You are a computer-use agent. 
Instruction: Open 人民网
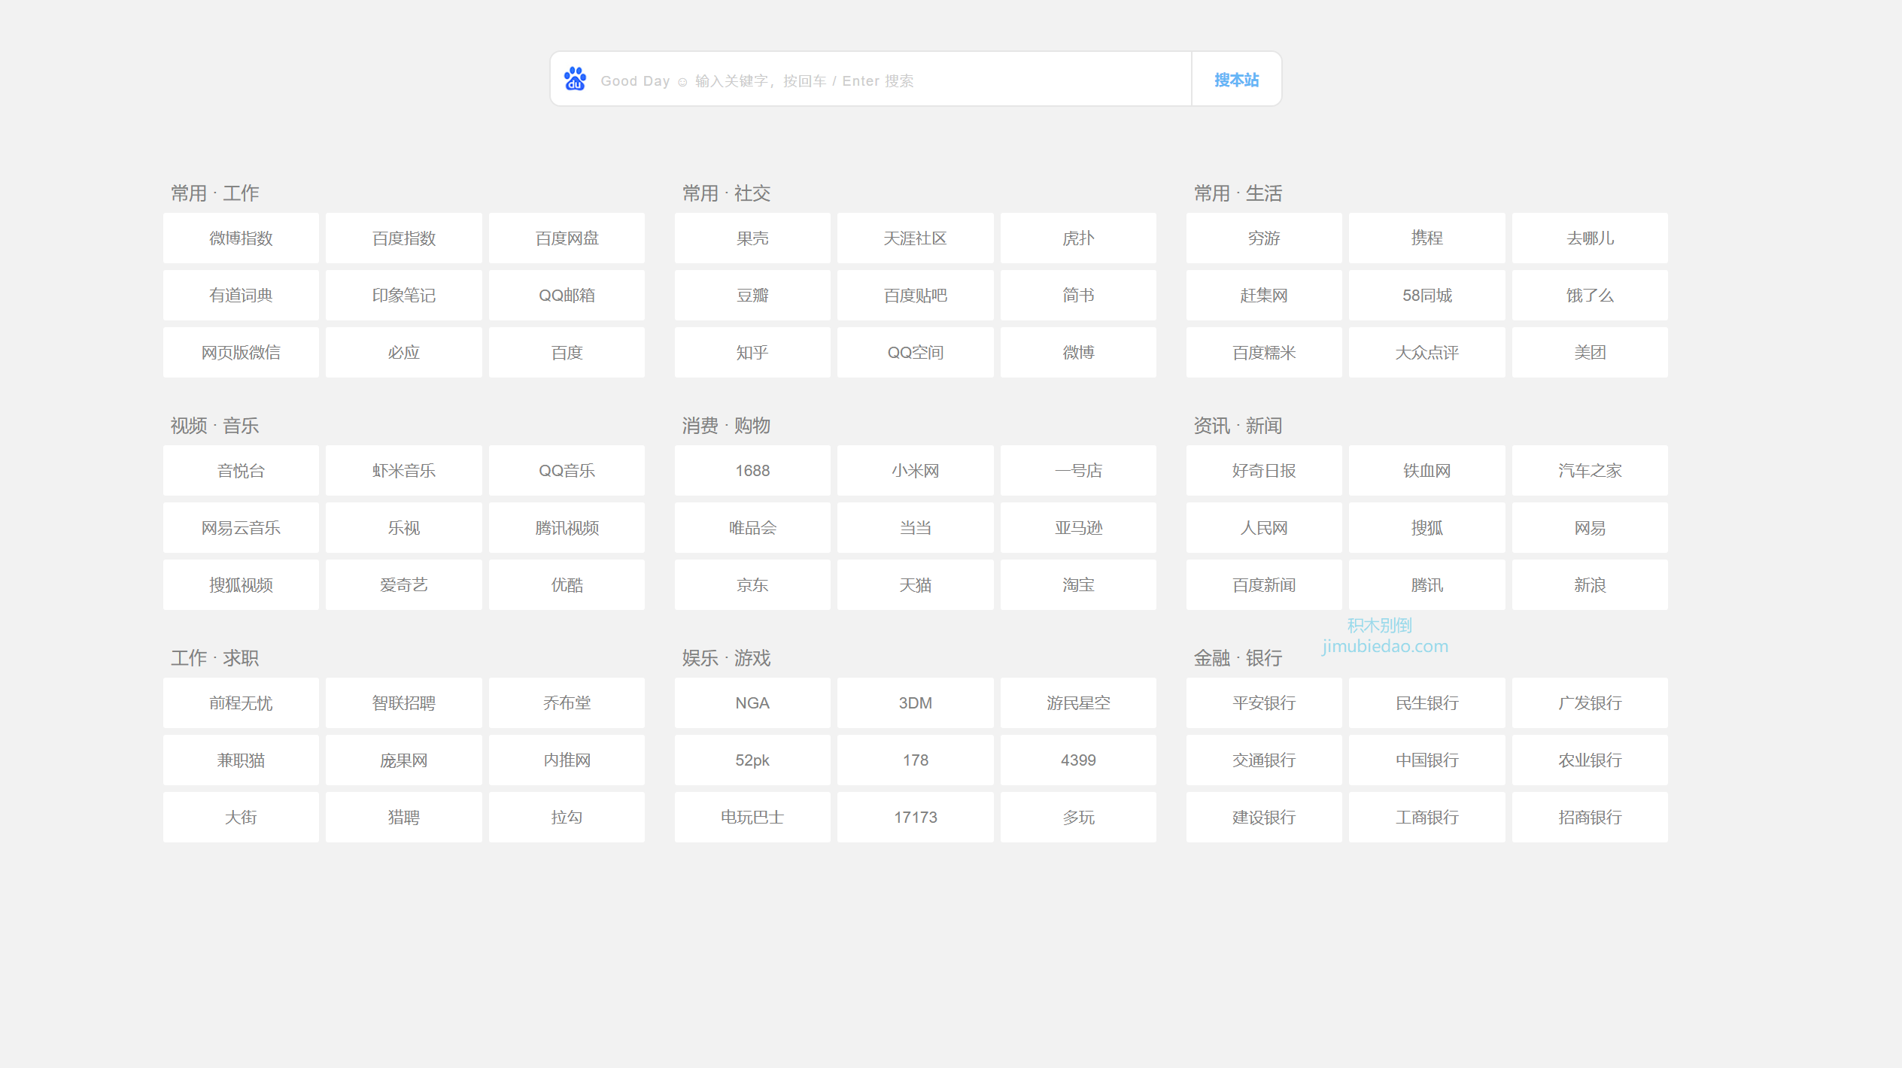click(1264, 528)
